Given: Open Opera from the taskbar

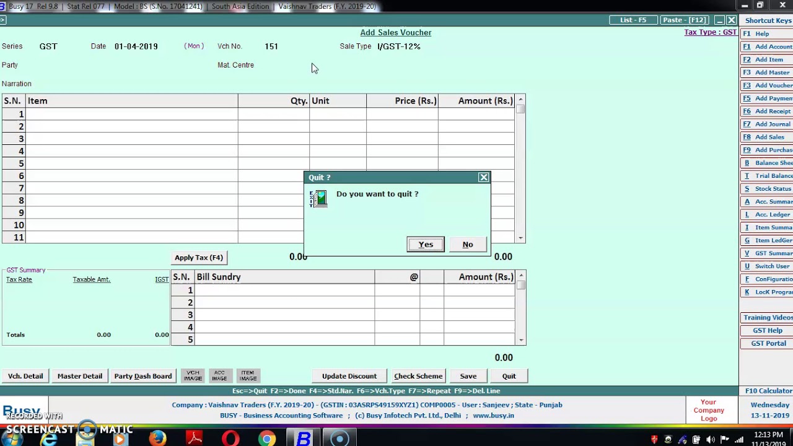Looking at the screenshot, I should pyautogui.click(x=231, y=439).
